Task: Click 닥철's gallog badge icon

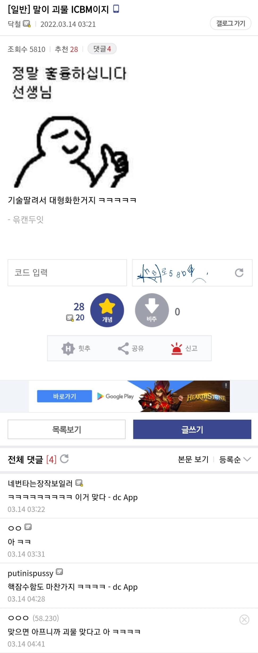Action: (27, 24)
